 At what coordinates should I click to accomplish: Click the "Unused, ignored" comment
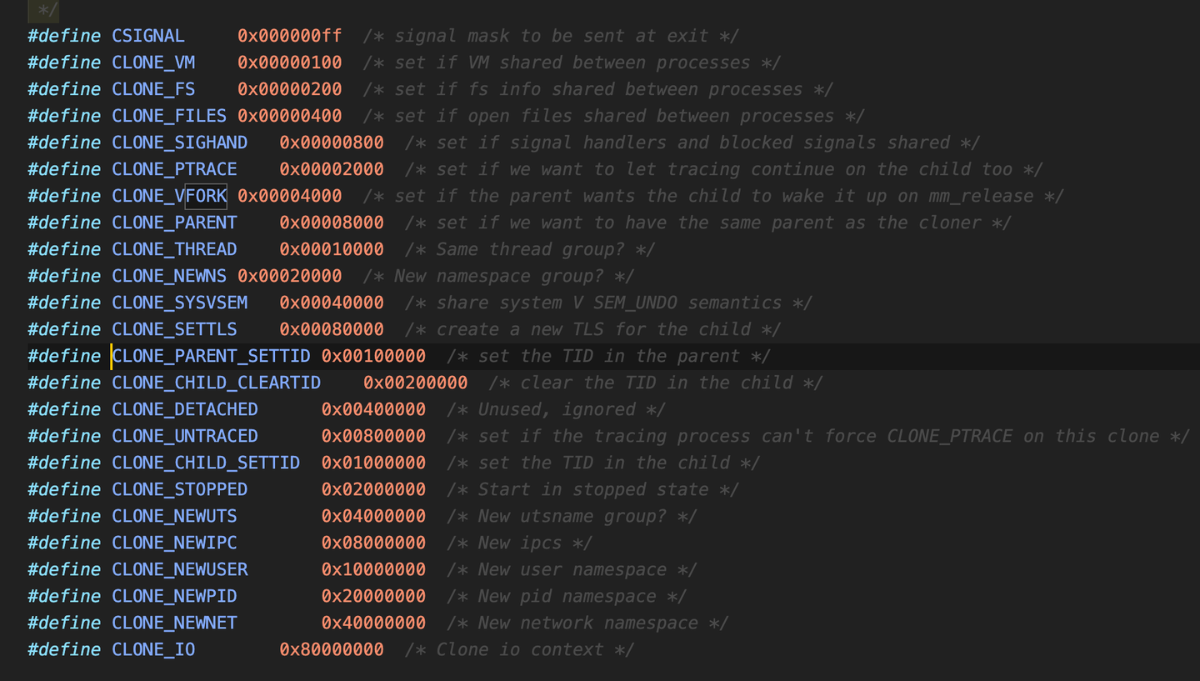(555, 409)
